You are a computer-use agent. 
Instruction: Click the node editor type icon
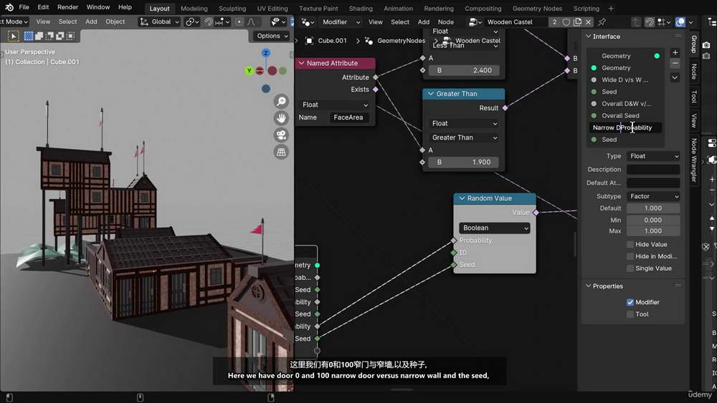point(306,22)
